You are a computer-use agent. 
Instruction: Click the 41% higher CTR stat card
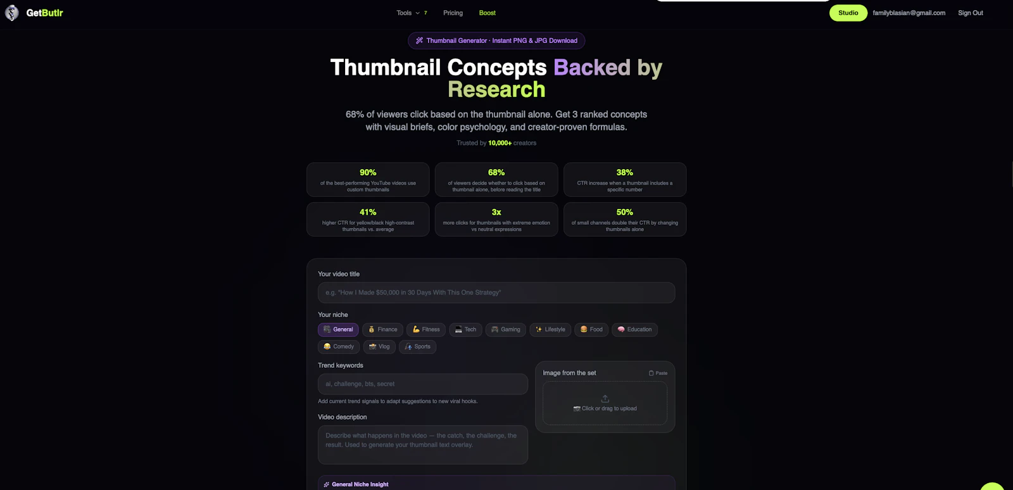(x=368, y=219)
